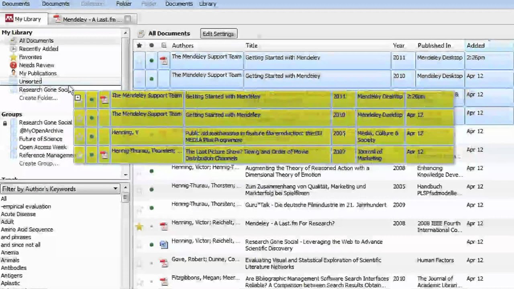
Task: Click the lock icon beside Research Gone Social group
Action: pyautogui.click(x=5, y=123)
